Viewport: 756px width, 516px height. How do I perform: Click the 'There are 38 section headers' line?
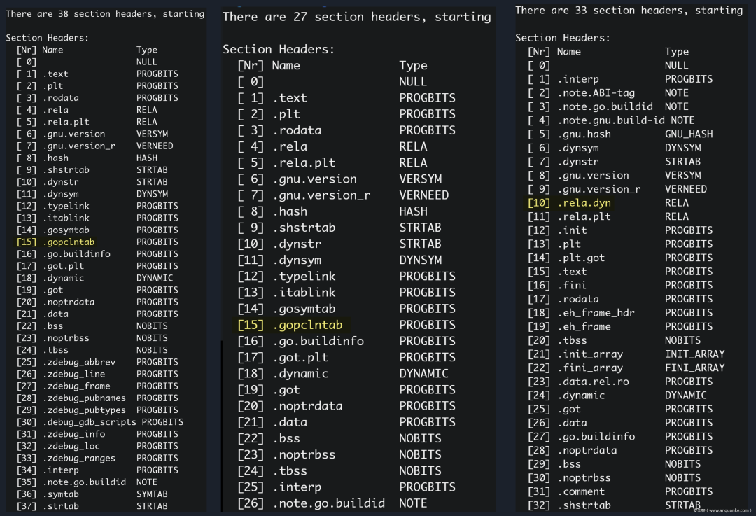105,14
